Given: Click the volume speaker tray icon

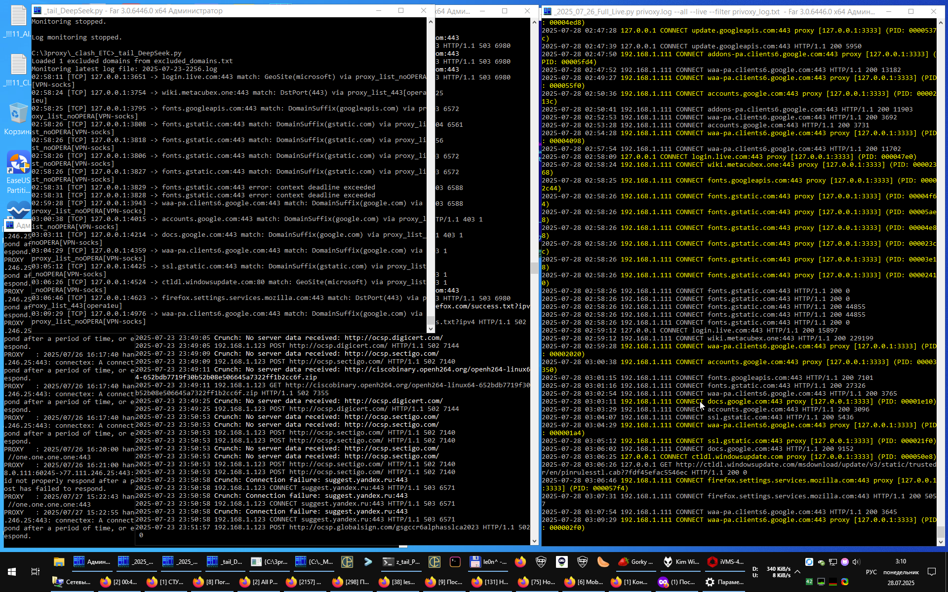Looking at the screenshot, I should tap(856, 562).
